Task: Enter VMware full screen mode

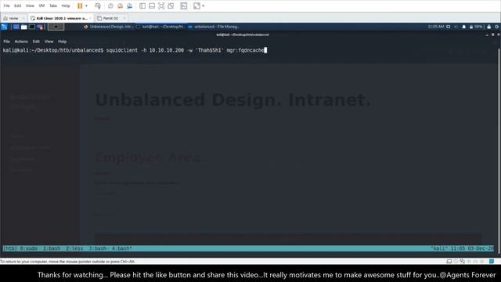Action: [x=161, y=5]
